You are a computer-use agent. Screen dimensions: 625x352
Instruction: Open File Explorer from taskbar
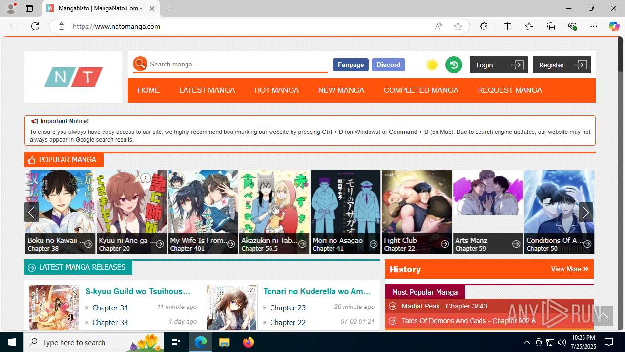click(224, 342)
